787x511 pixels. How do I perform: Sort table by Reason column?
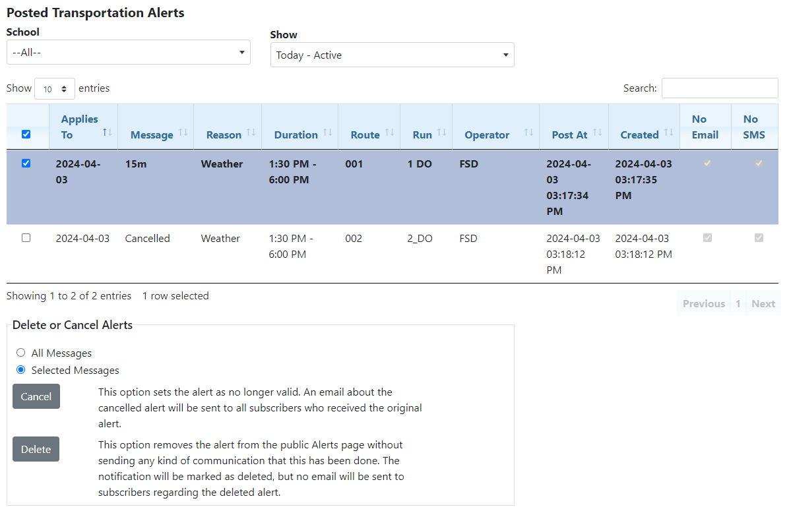coord(224,135)
